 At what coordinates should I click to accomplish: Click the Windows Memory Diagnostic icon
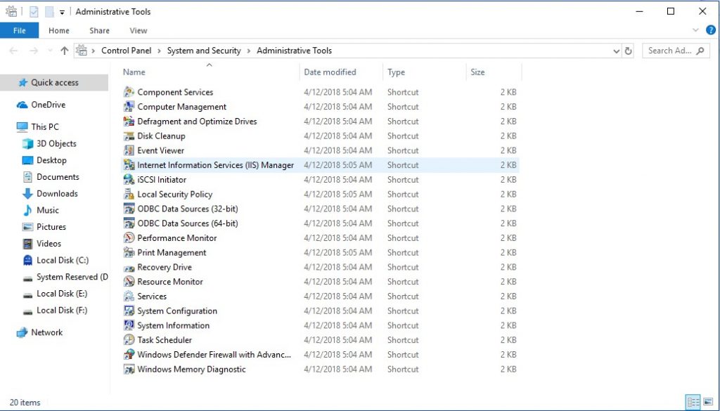(129, 370)
